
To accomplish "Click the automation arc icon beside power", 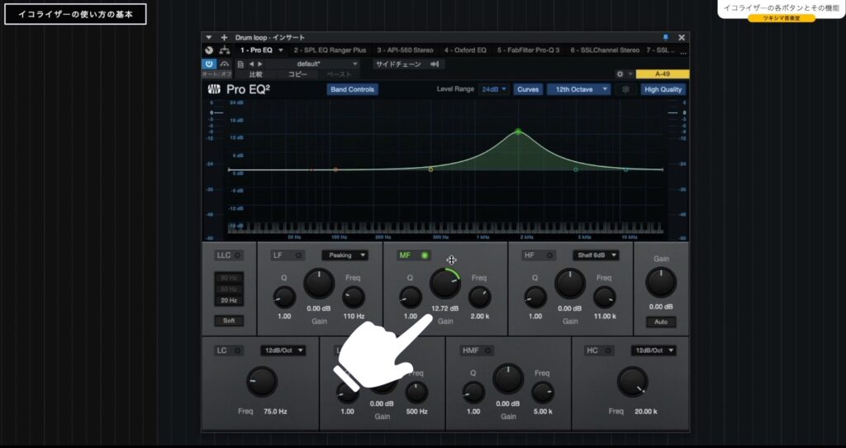I will (225, 64).
